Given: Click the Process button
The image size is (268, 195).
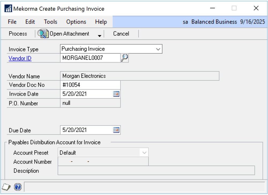Looking at the screenshot, I should click(x=17, y=34).
